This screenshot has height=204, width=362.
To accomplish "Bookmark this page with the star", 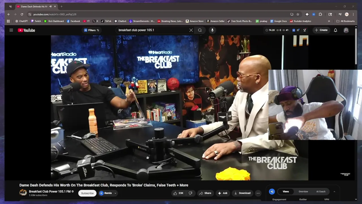I will click(x=298, y=14).
